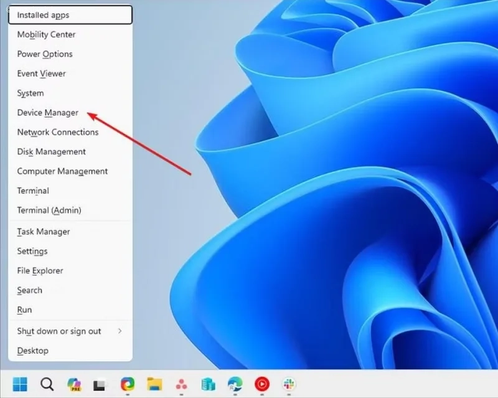Open taskbar Search magnifier icon
The image size is (498, 398).
pyautogui.click(x=47, y=384)
